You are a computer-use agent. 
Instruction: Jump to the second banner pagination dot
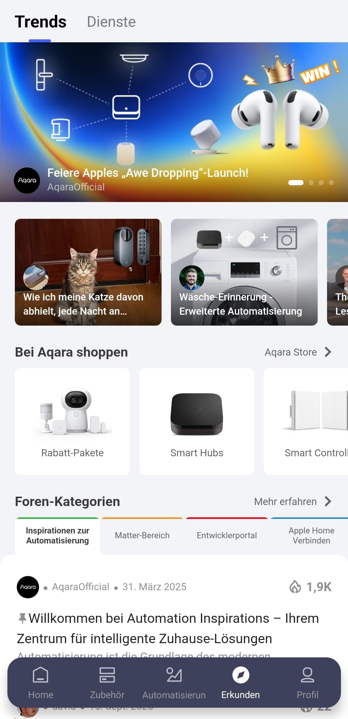click(x=311, y=183)
